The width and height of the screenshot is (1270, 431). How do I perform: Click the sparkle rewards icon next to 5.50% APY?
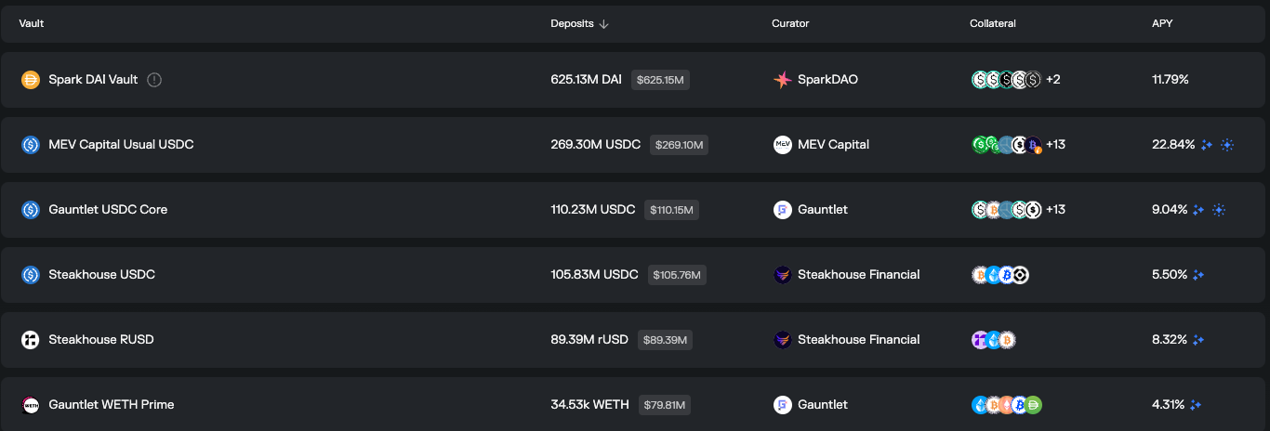click(x=1198, y=275)
